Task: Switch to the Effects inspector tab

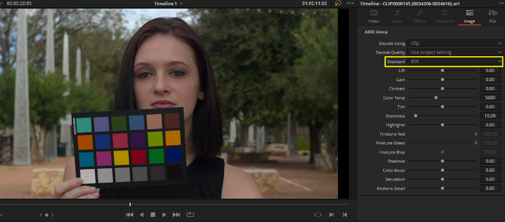Action: (420, 17)
